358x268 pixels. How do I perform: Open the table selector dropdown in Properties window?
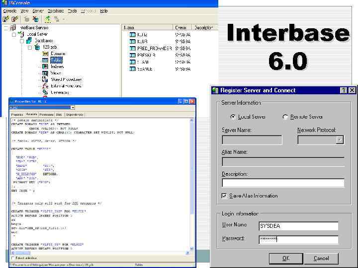[x=73, y=108]
